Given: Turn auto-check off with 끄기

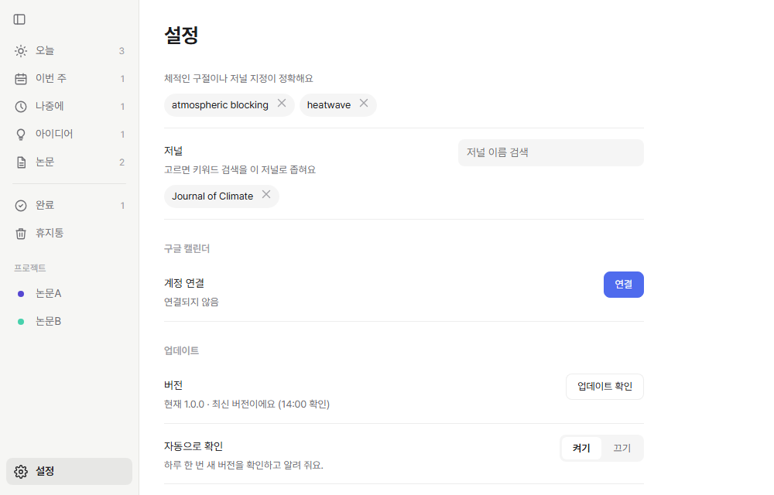Looking at the screenshot, I should click(622, 448).
